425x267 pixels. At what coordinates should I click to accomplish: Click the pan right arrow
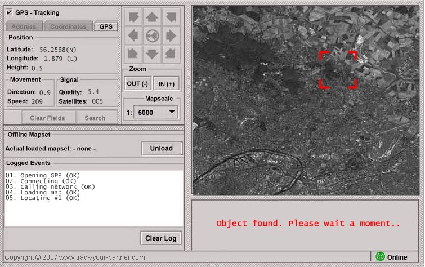pyautogui.click(x=171, y=37)
